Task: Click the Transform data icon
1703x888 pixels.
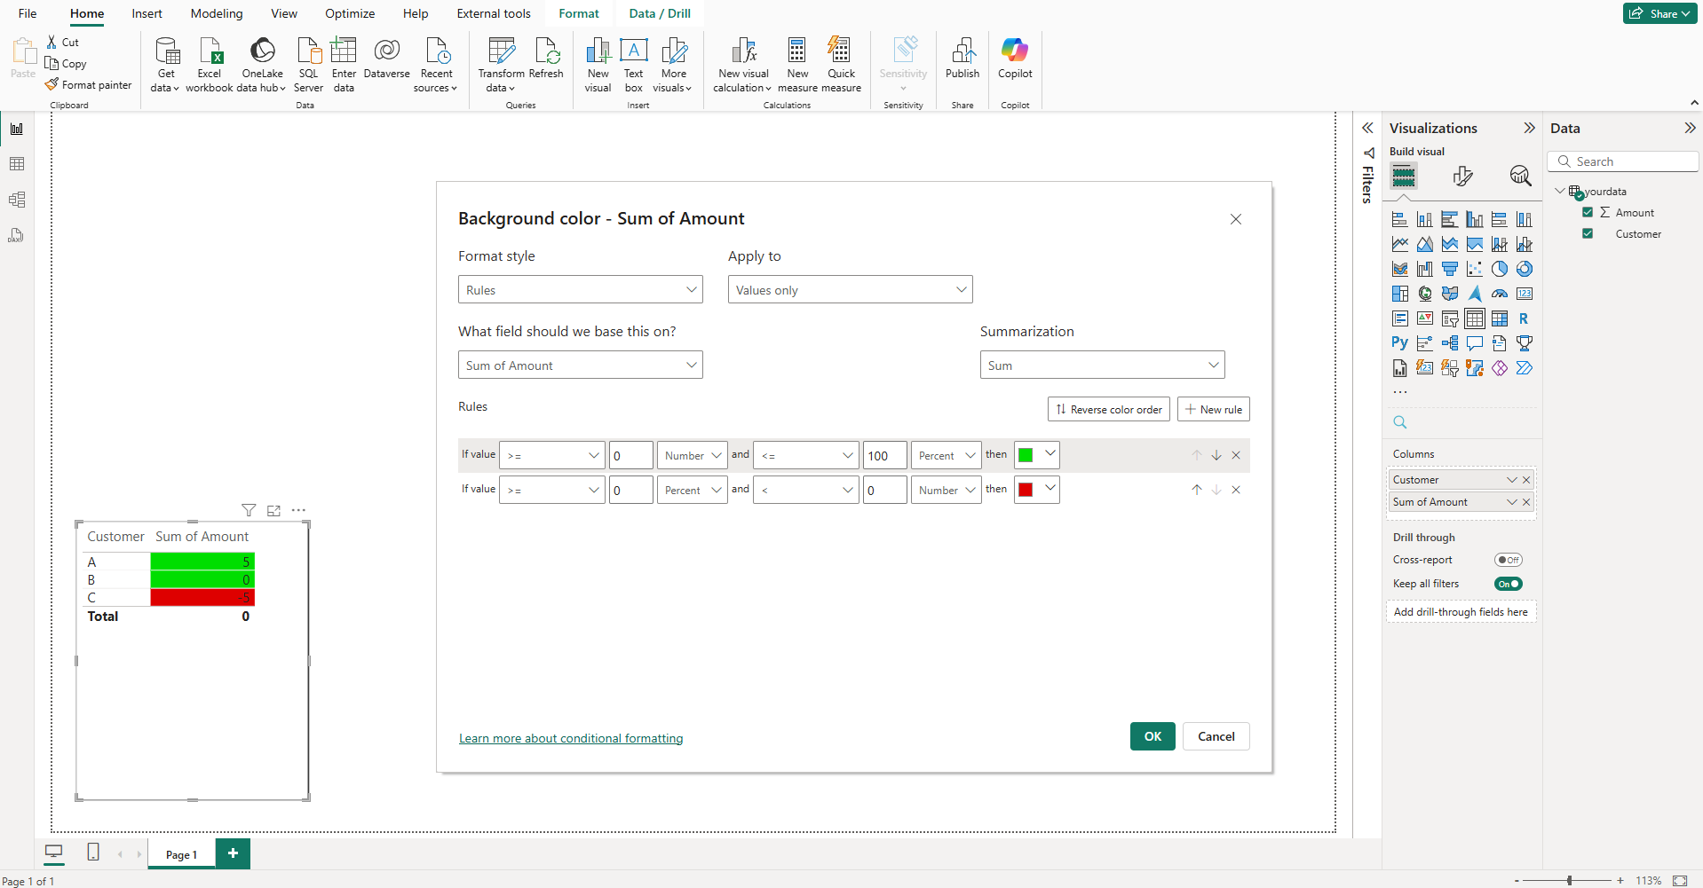Action: tap(501, 64)
